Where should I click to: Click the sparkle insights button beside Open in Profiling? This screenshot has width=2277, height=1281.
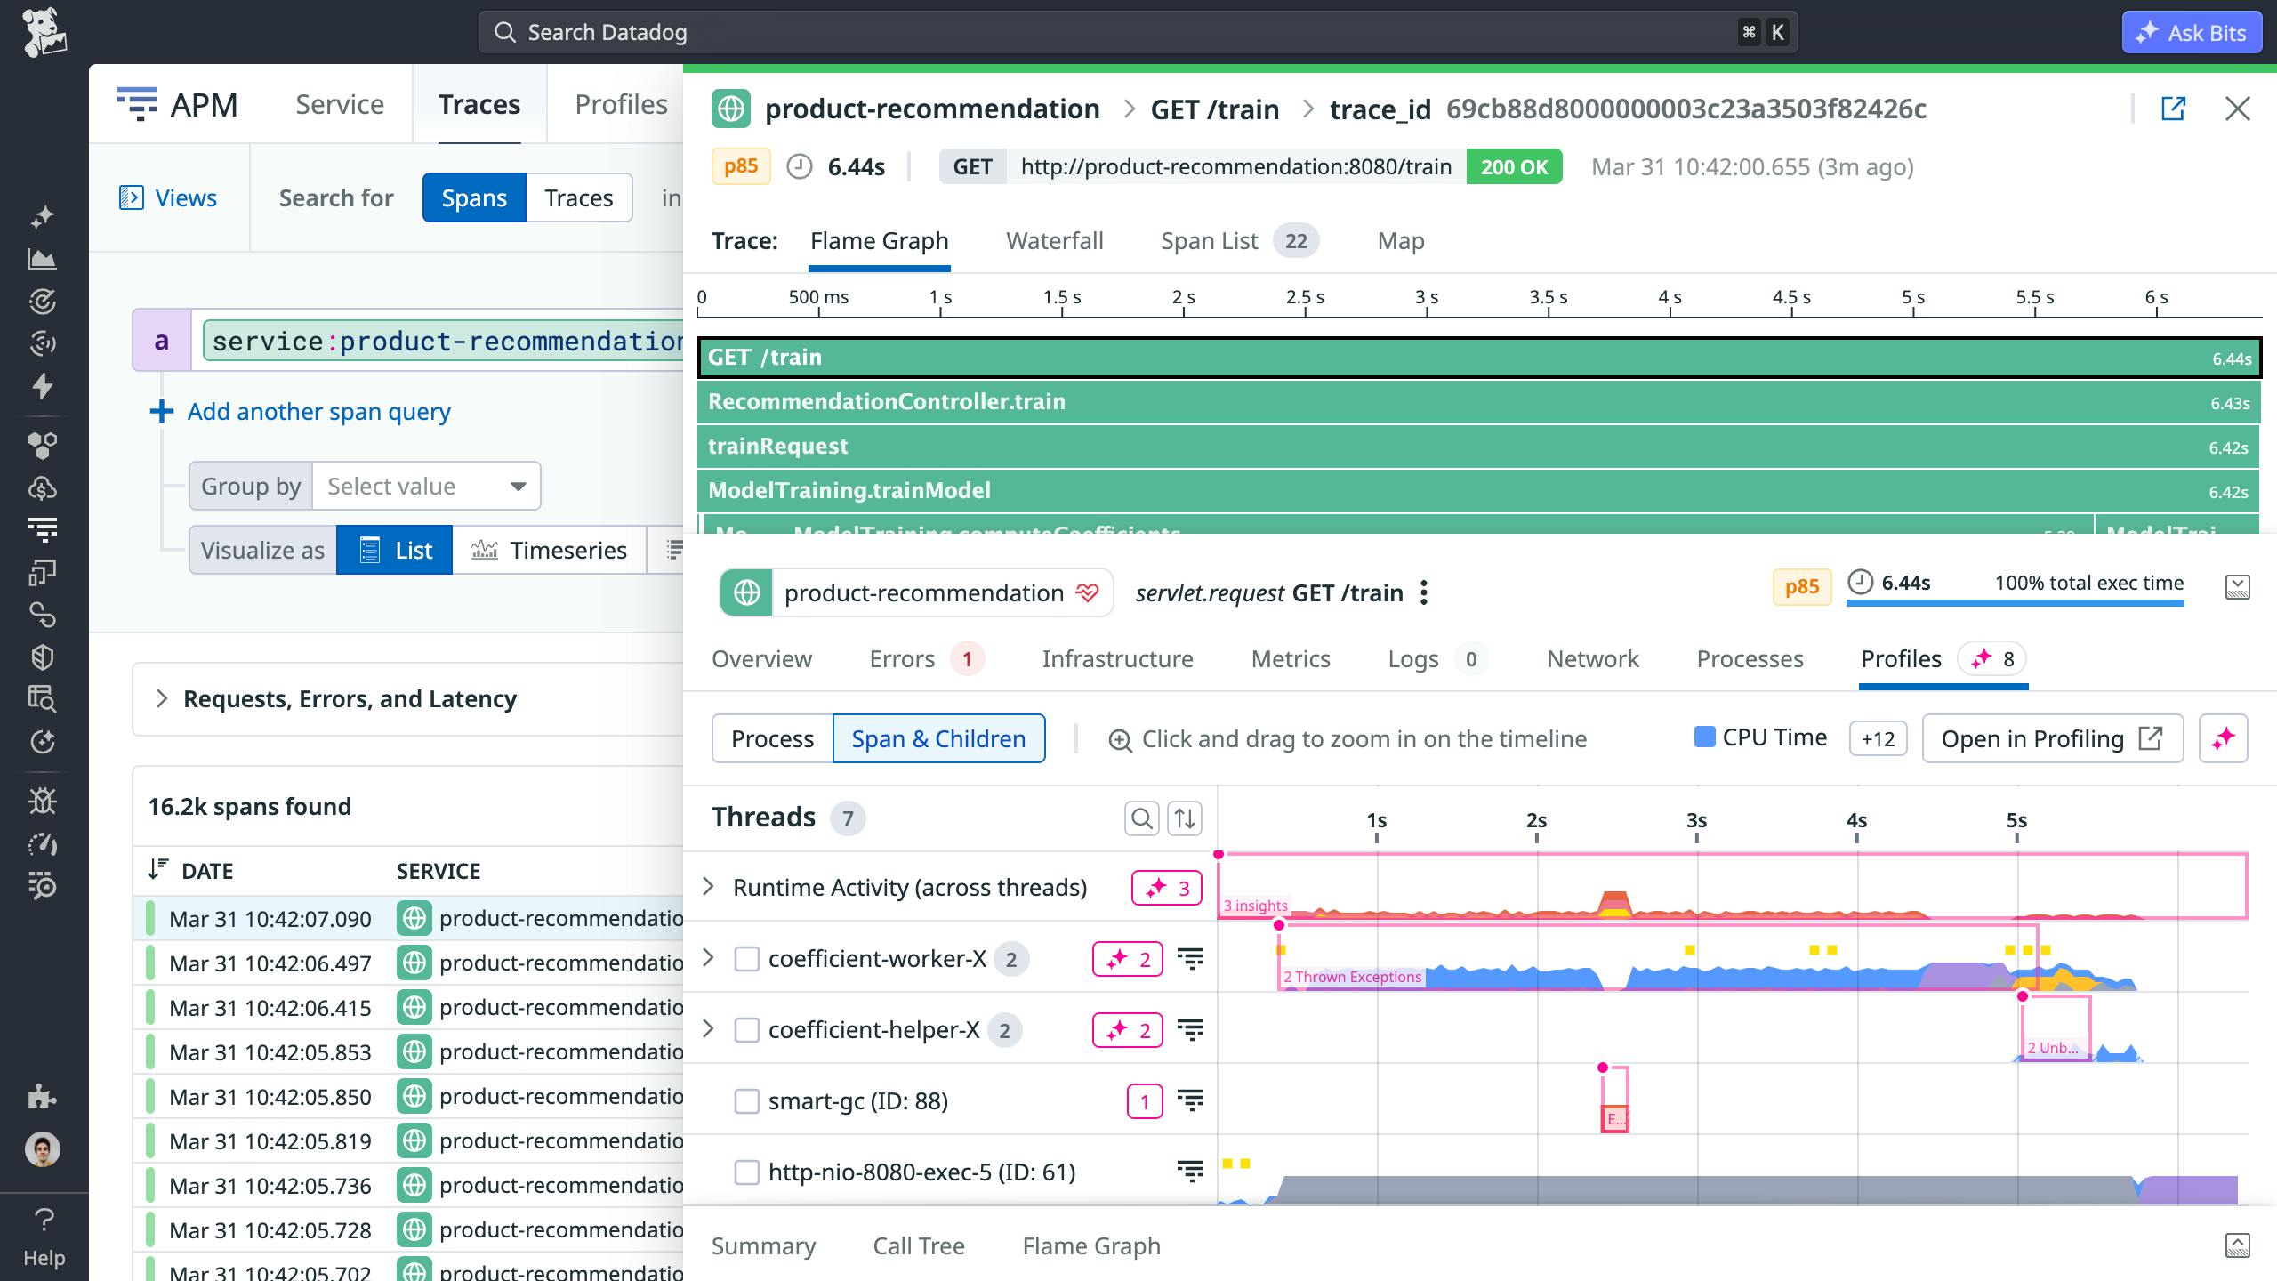[x=2223, y=738]
